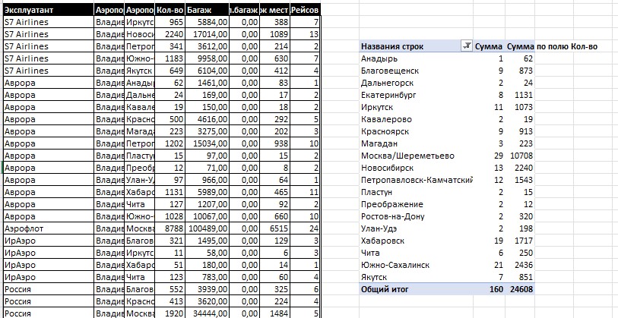Select pivot value 10708 for Москва/Шереметьево
Image resolution: width=618 pixels, height=318 pixels.
point(521,156)
